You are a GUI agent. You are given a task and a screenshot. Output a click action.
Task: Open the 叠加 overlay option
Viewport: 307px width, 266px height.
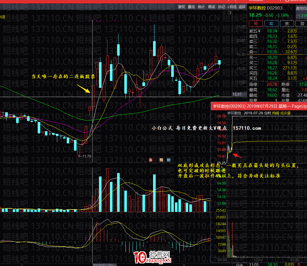point(191,7)
